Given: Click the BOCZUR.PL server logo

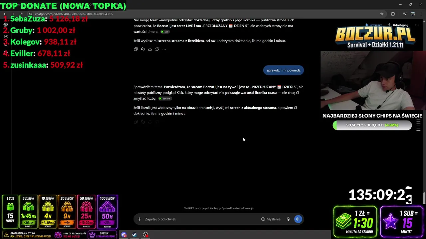Looking at the screenshot, I should click(x=375, y=38).
